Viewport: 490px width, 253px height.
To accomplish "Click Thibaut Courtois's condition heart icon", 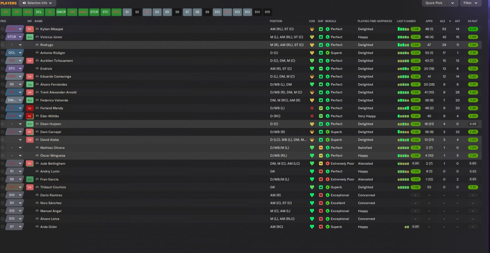I will pyautogui.click(x=312, y=187).
